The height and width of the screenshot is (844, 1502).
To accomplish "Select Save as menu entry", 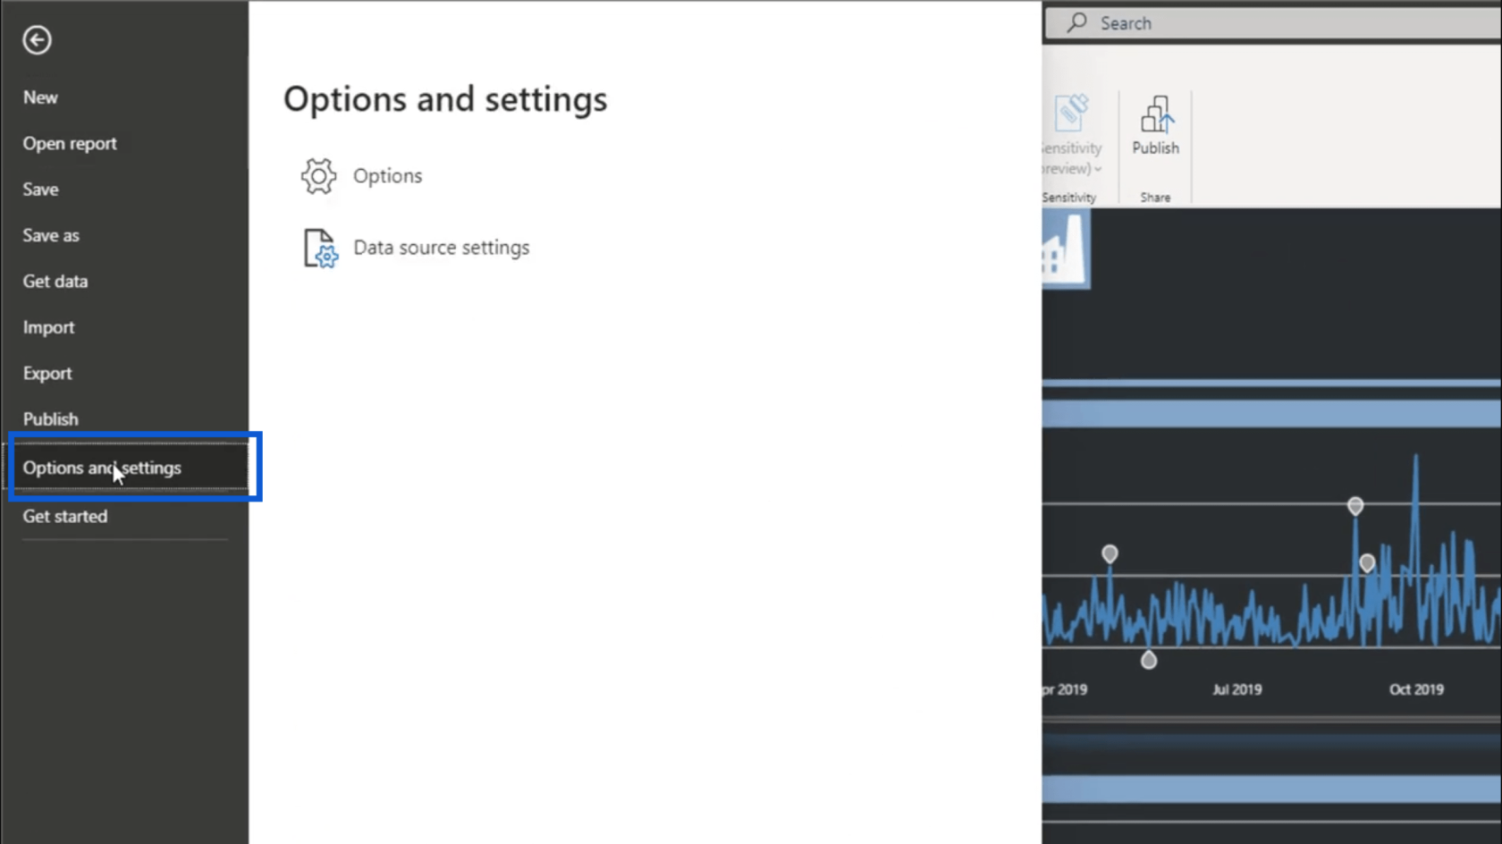I will pos(51,235).
